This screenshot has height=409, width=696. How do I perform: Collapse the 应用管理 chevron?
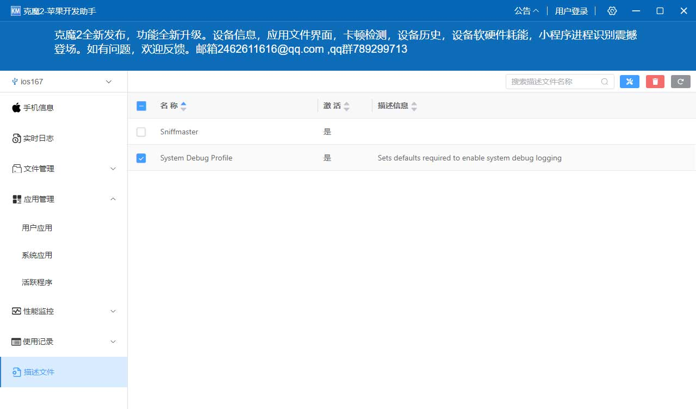(113, 199)
